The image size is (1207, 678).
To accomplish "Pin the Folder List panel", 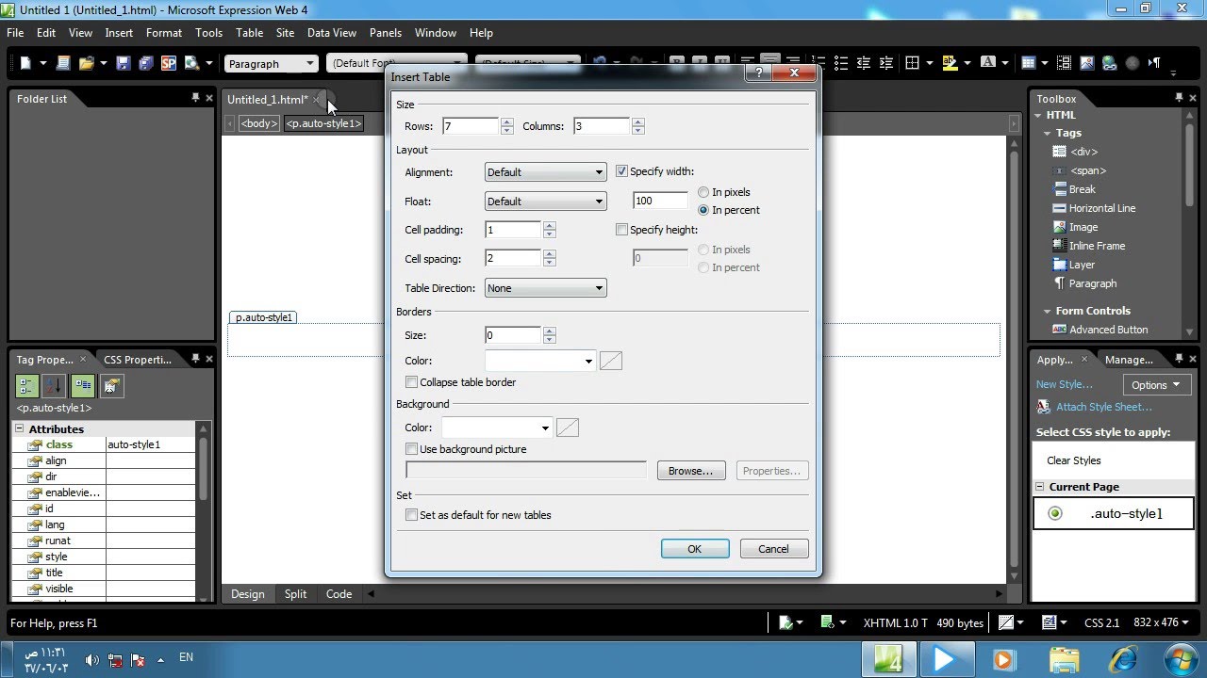I will [x=195, y=97].
